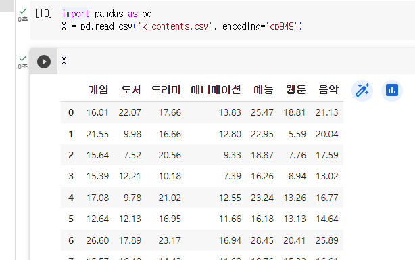Click row index 5
Screen dimensions: 415x260
tap(71, 219)
